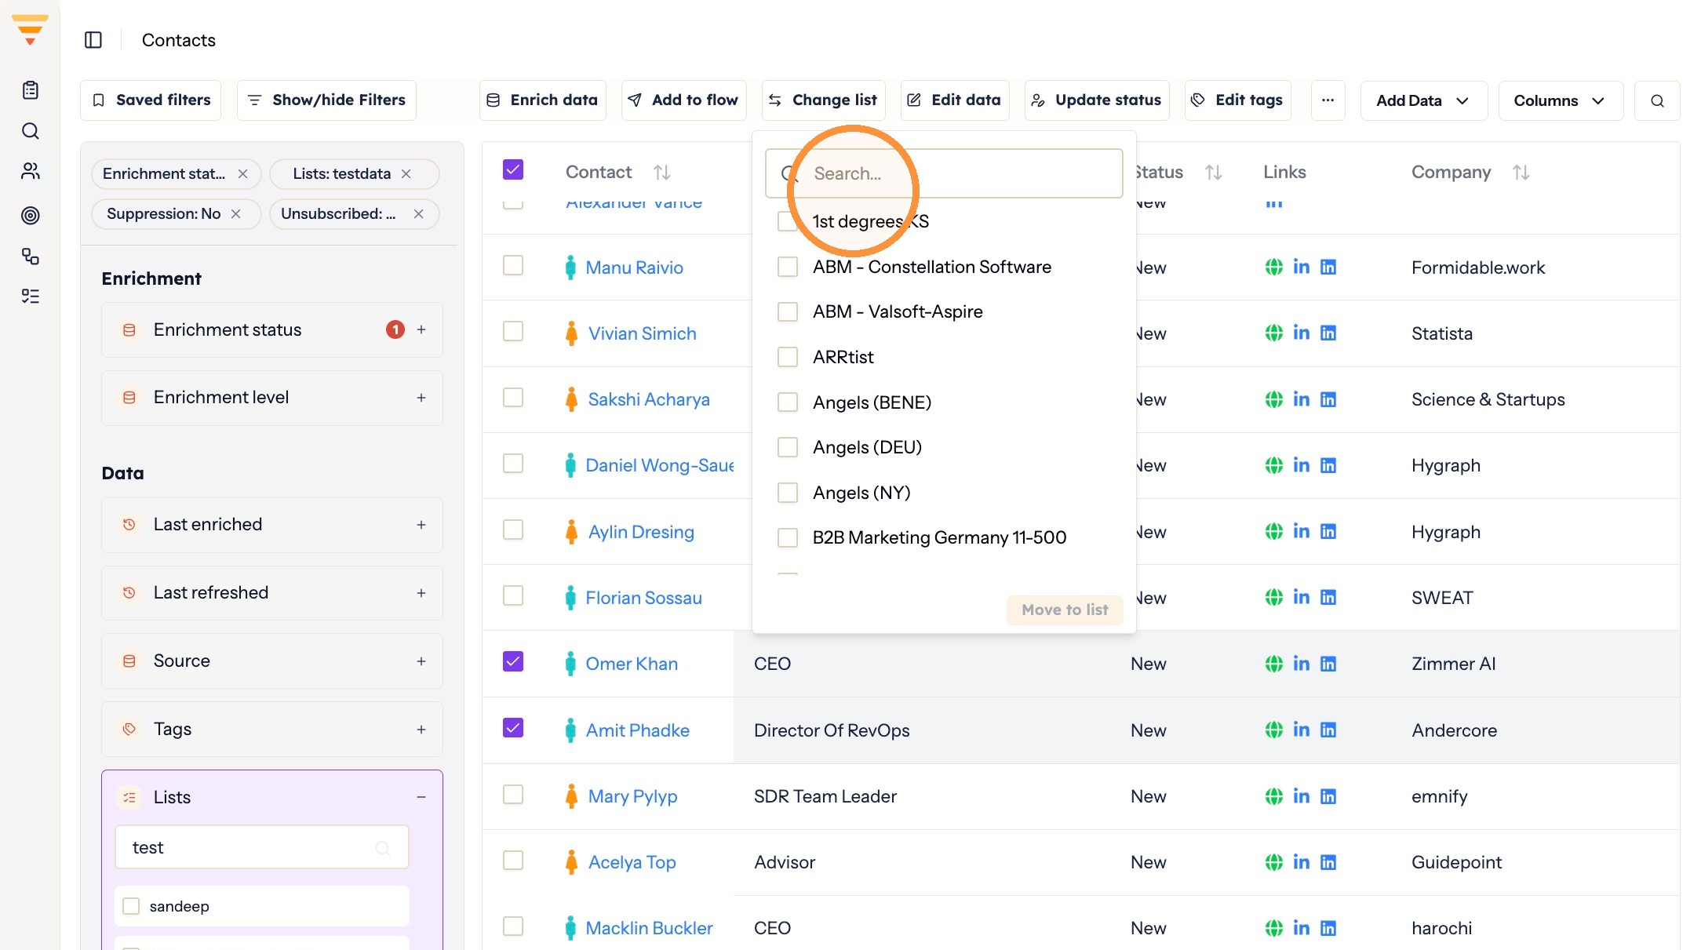Open the Amit Phadke contact link

coord(637,731)
